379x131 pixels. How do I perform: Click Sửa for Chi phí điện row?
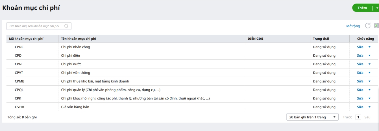coord(360,55)
